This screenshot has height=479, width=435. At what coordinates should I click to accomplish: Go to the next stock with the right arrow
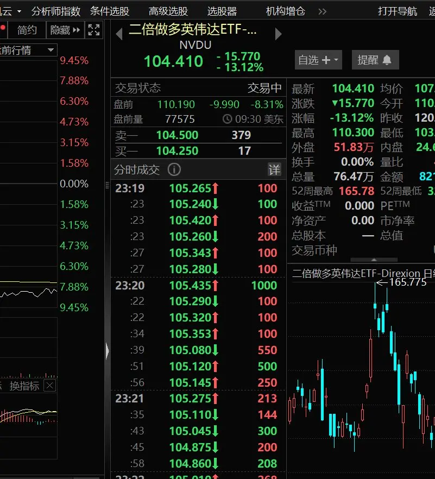point(278,34)
